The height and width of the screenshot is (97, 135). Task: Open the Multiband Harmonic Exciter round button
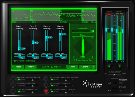point(46,78)
